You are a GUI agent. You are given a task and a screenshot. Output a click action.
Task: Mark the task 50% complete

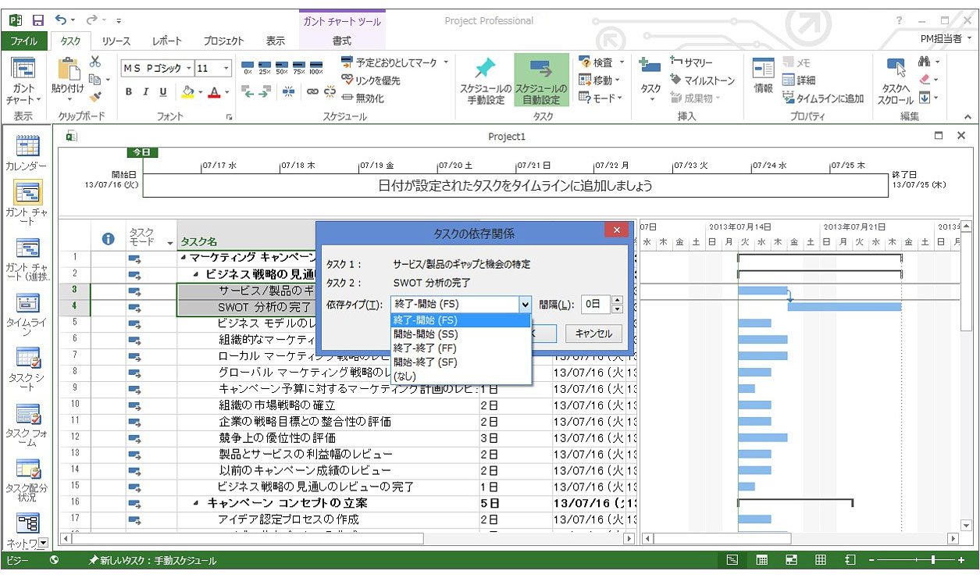tap(282, 68)
